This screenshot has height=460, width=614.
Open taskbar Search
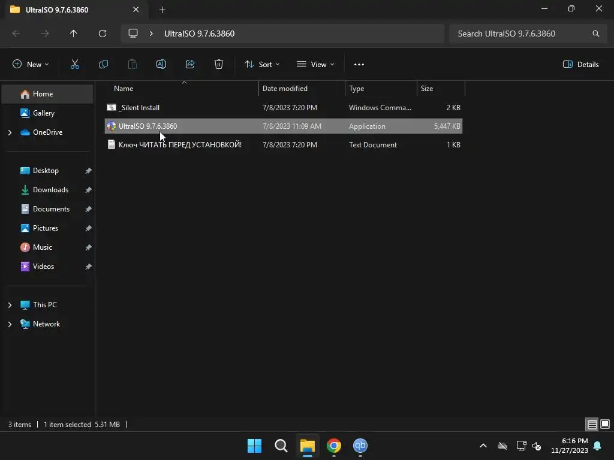(281, 446)
